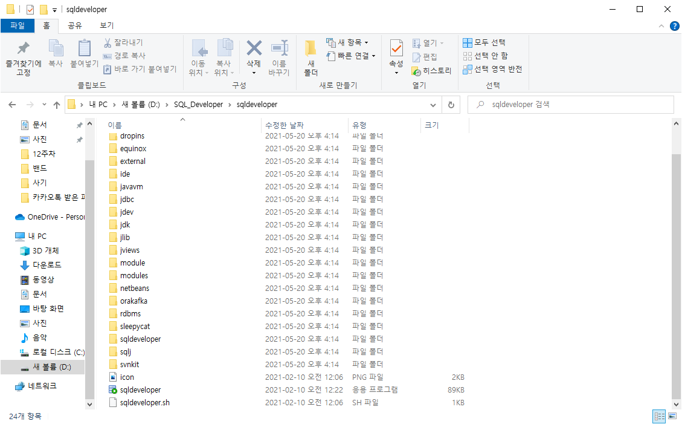Click the 히스토리 history icon
Image resolution: width=682 pixels, height=424 pixels.
[x=416, y=71]
